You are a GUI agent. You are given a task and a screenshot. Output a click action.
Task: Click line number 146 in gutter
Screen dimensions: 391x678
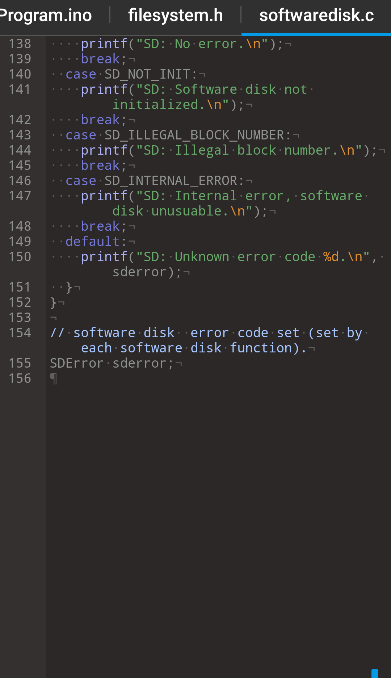coord(20,181)
